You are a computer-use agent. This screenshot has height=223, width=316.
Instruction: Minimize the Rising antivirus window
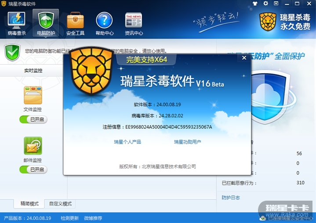click(x=287, y=4)
